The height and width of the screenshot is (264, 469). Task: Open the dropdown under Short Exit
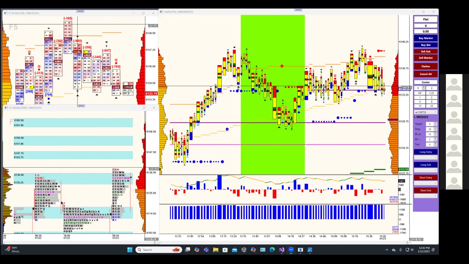tap(425, 196)
